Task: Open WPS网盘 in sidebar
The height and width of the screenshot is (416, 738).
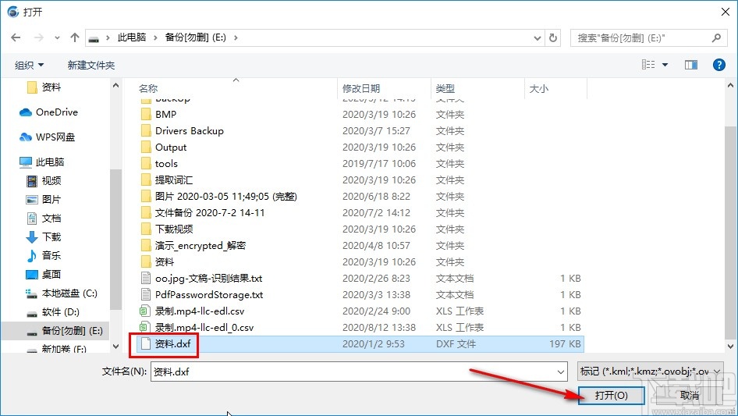Action: click(x=48, y=137)
